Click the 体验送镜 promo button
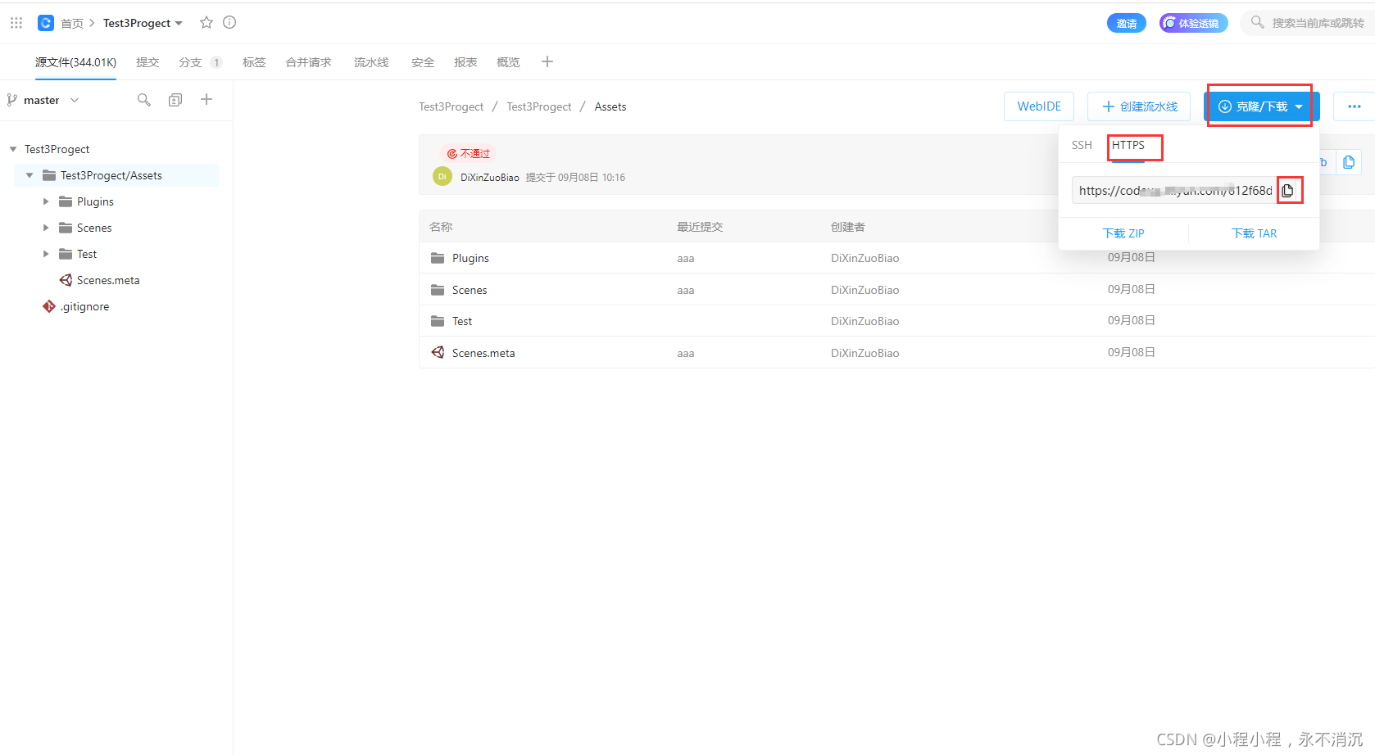The width and height of the screenshot is (1375, 755). [x=1193, y=23]
